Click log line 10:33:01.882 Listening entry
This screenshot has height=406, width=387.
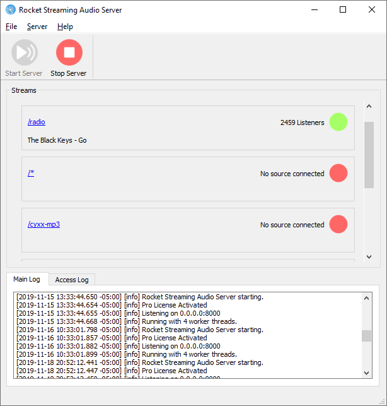click(118, 346)
